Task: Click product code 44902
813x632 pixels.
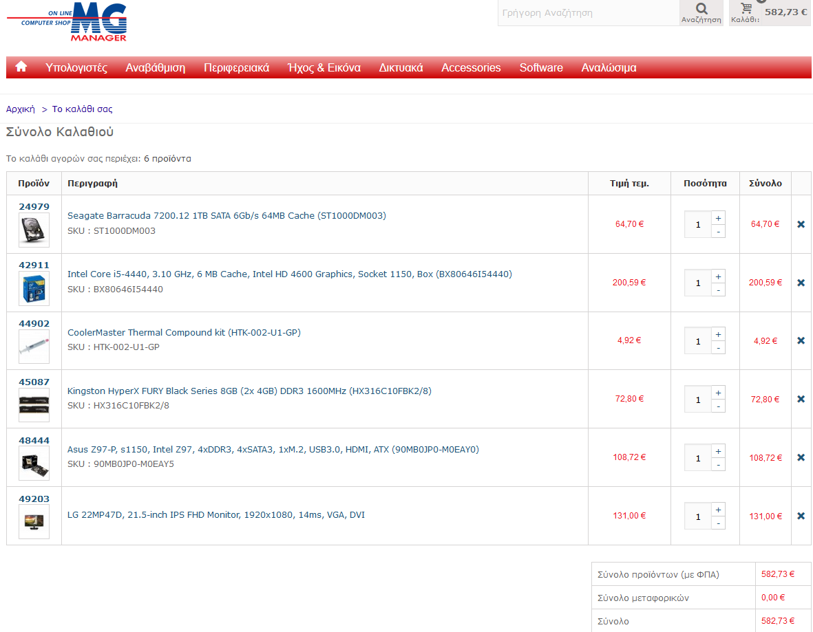Action: tap(34, 324)
